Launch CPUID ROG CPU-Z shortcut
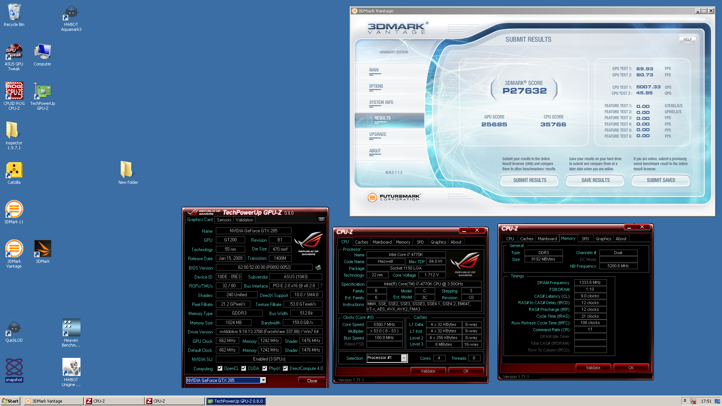Viewport: 722px width, 406px height. 14,96
